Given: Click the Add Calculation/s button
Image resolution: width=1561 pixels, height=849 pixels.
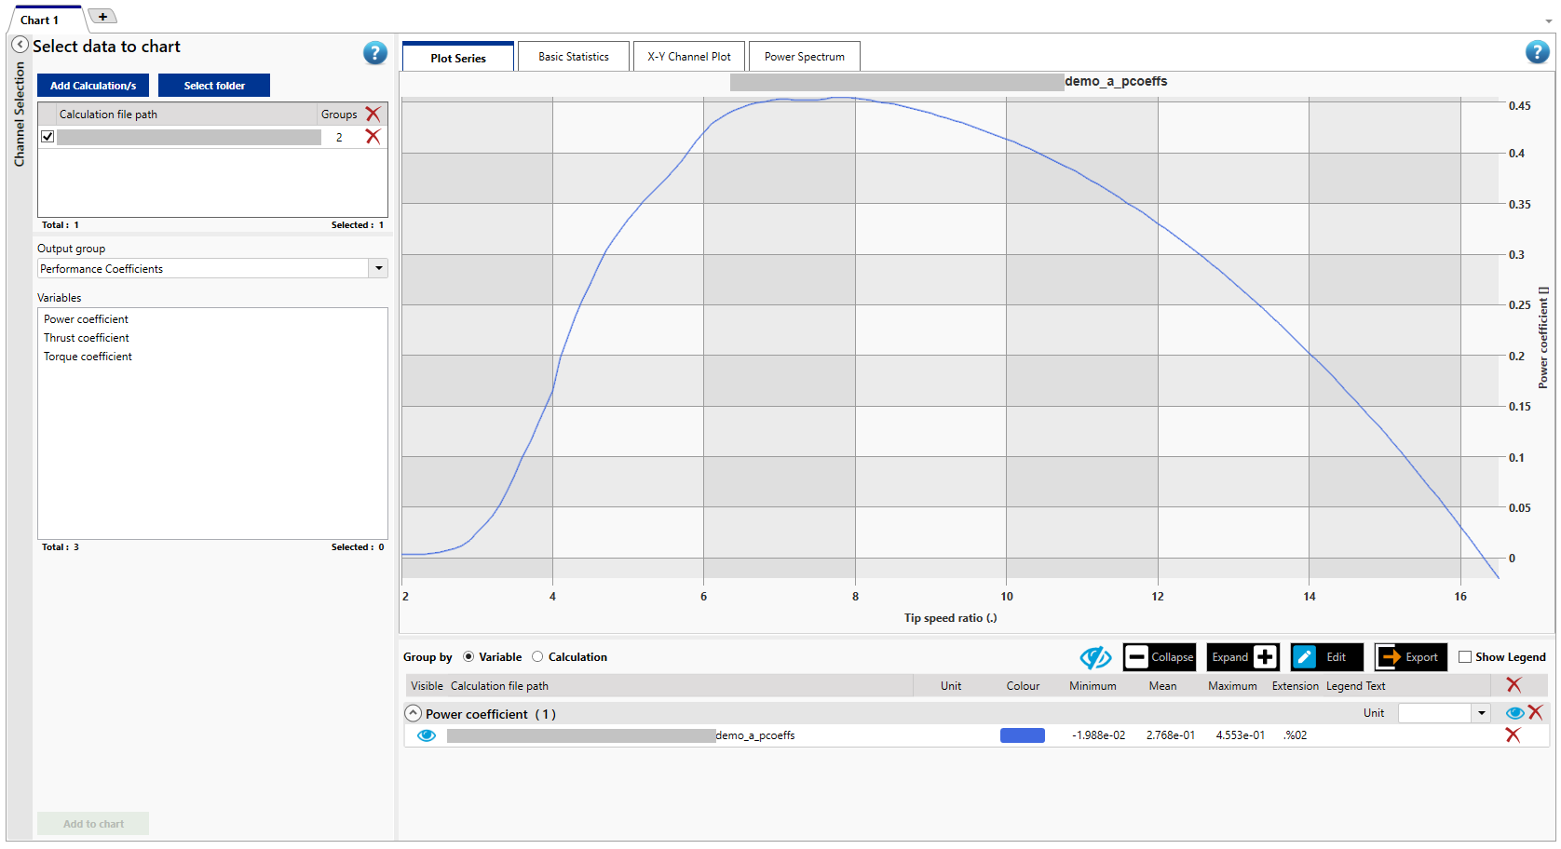Looking at the screenshot, I should click(93, 86).
